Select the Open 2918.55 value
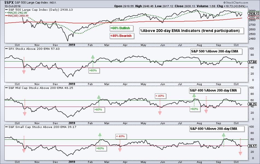Screen dimensions: 260x164 point(124,6)
